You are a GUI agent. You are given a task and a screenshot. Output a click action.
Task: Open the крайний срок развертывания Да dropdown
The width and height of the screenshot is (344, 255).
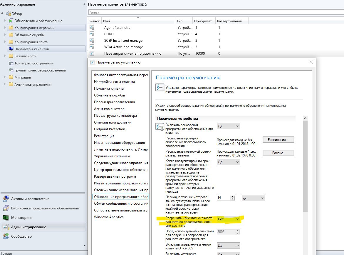[x=228, y=162]
